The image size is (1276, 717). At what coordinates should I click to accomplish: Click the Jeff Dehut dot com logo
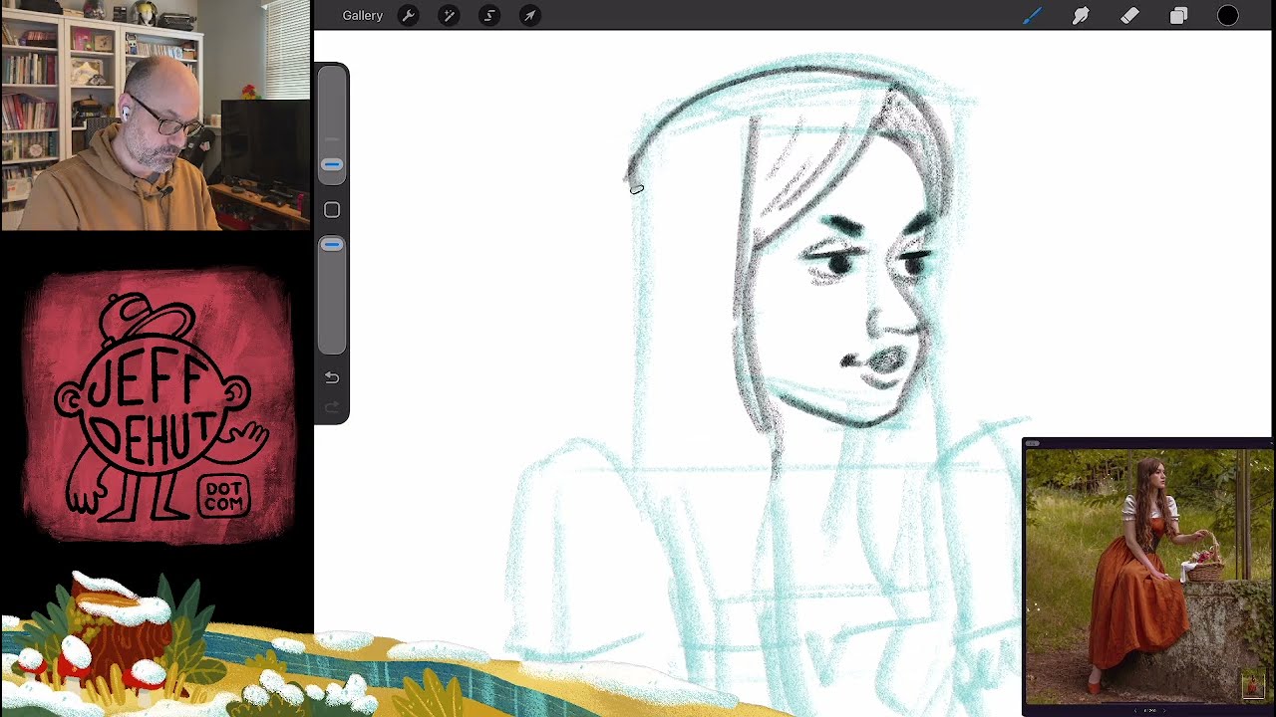(x=158, y=406)
